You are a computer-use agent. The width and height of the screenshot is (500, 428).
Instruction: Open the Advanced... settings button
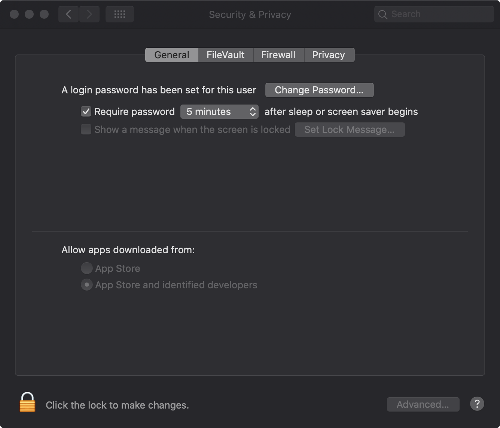tap(423, 404)
